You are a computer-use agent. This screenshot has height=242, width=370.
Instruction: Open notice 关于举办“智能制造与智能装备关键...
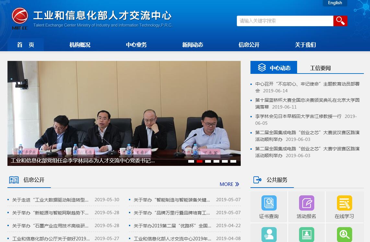(x=172, y=200)
